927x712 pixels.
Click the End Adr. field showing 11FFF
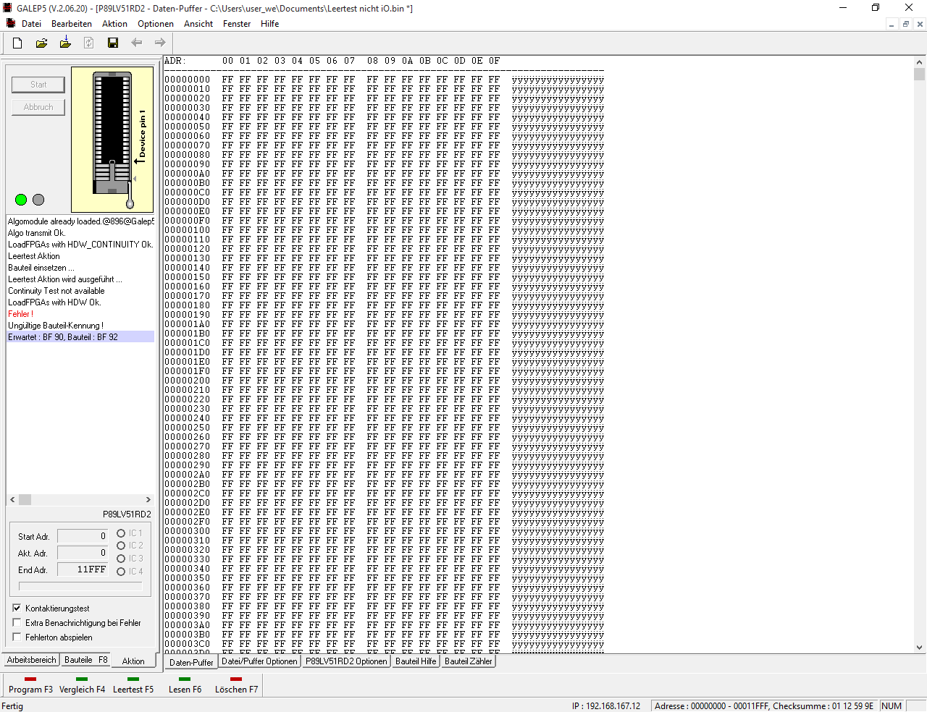point(83,569)
